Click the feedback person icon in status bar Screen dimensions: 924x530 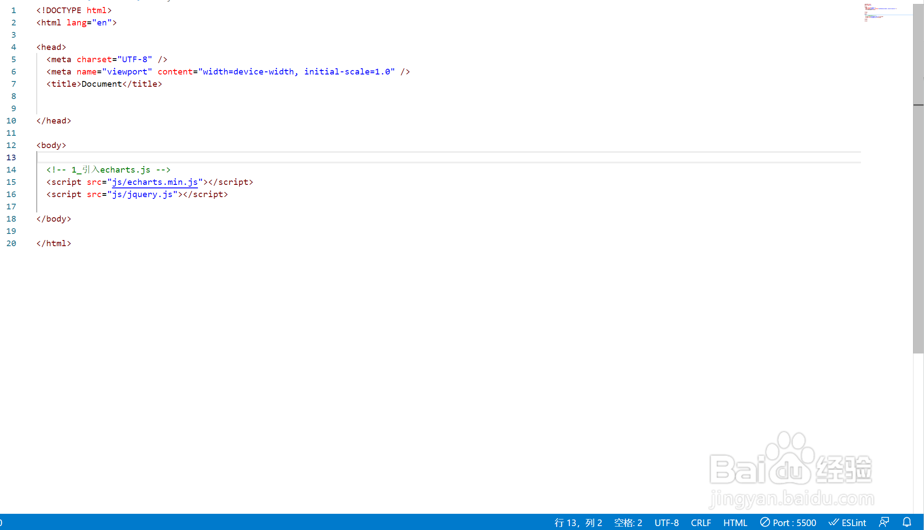click(884, 522)
